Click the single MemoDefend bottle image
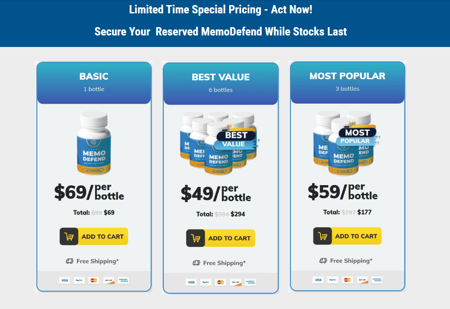The height and width of the screenshot is (309, 450). pos(94,143)
